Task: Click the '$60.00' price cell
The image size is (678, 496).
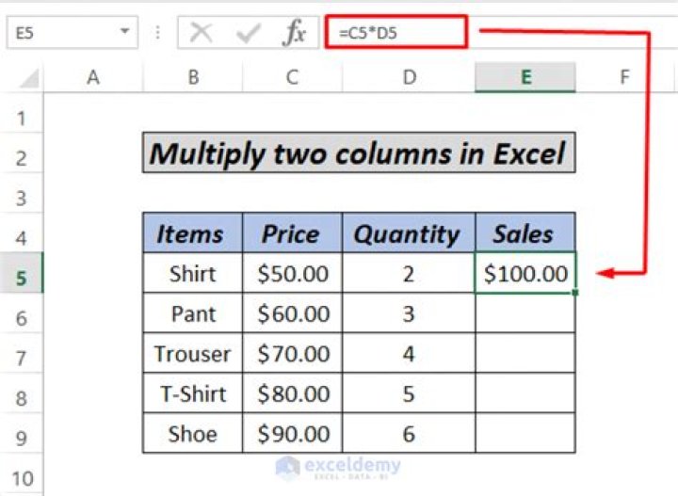Action: (292, 313)
